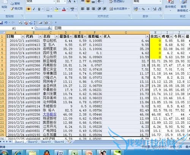Open filter dropdown for 昨收 column
This screenshot has width=190, height=155.
point(171,37)
